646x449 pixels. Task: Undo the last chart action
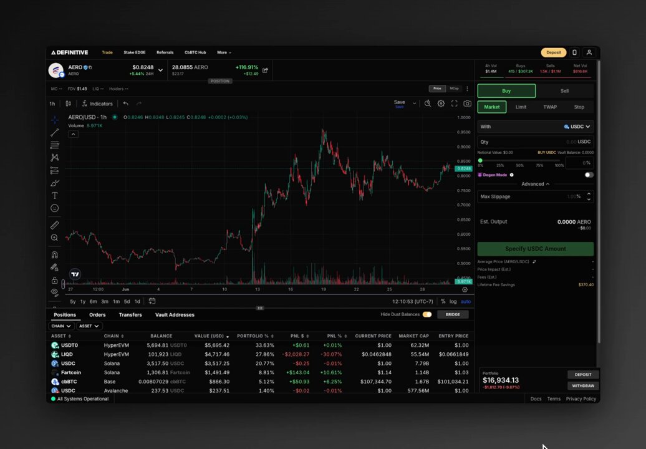(x=126, y=104)
